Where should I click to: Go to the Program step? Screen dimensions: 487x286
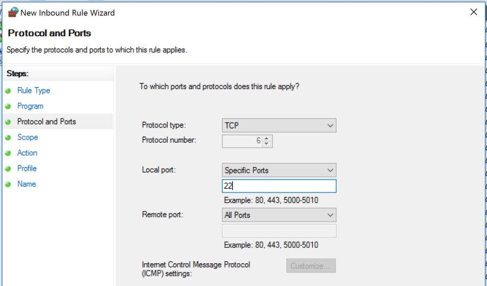(x=30, y=106)
